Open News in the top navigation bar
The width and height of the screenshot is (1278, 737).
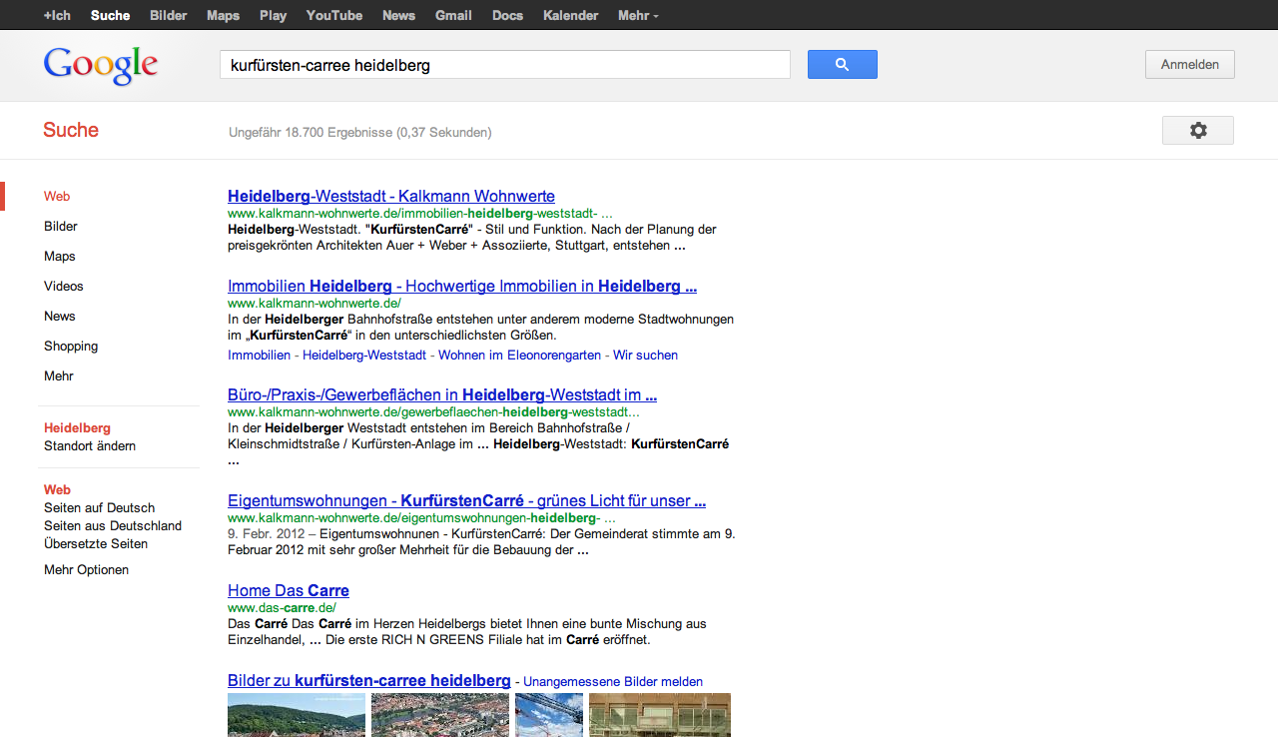399,15
